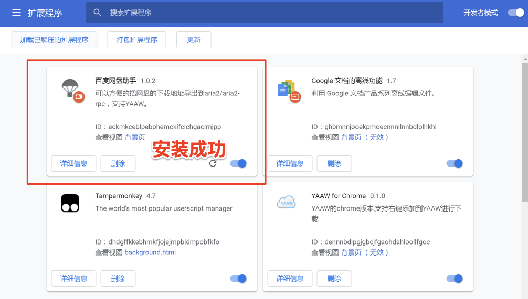Click 打包扩展程序 button
Viewport: 528px width, 299px height.
[136, 40]
